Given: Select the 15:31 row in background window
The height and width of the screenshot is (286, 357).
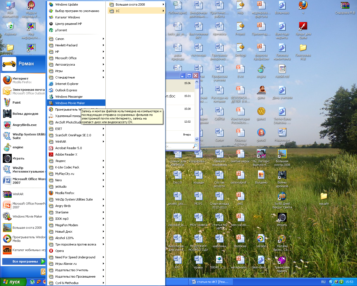Looking at the screenshot, I should [x=180, y=98].
